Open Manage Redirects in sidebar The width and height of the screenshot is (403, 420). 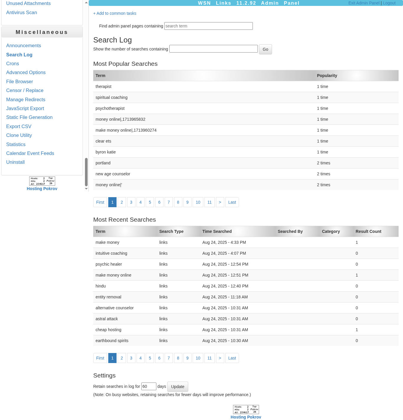pyautogui.click(x=26, y=99)
